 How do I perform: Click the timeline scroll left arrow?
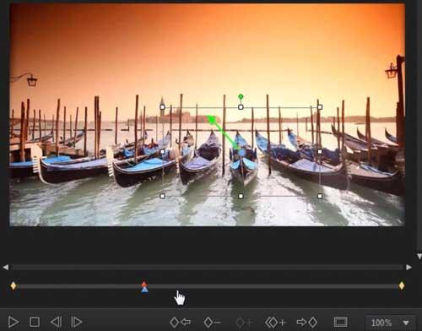pyautogui.click(x=6, y=267)
